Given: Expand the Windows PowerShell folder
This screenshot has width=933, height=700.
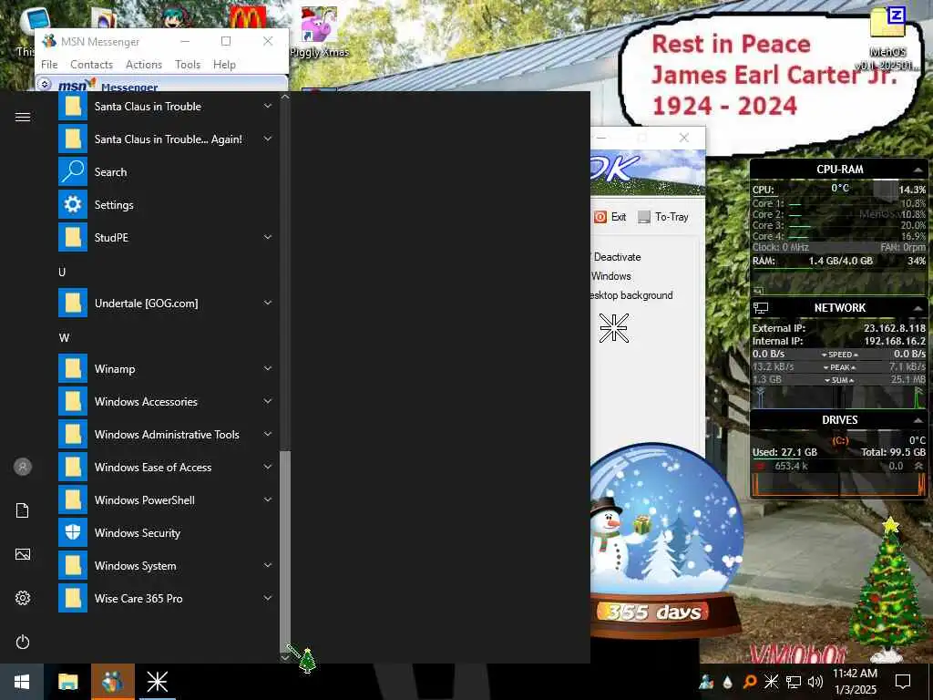Looking at the screenshot, I should (x=268, y=499).
